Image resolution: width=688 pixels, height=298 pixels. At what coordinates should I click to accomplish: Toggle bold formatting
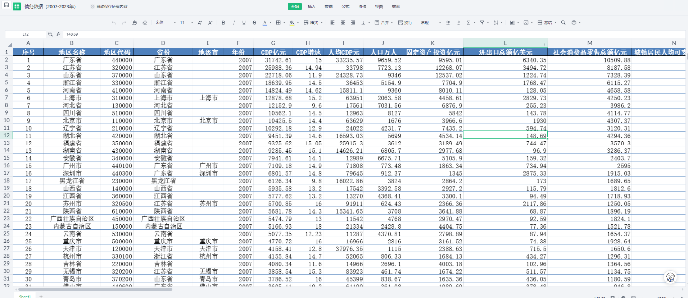[x=223, y=23]
